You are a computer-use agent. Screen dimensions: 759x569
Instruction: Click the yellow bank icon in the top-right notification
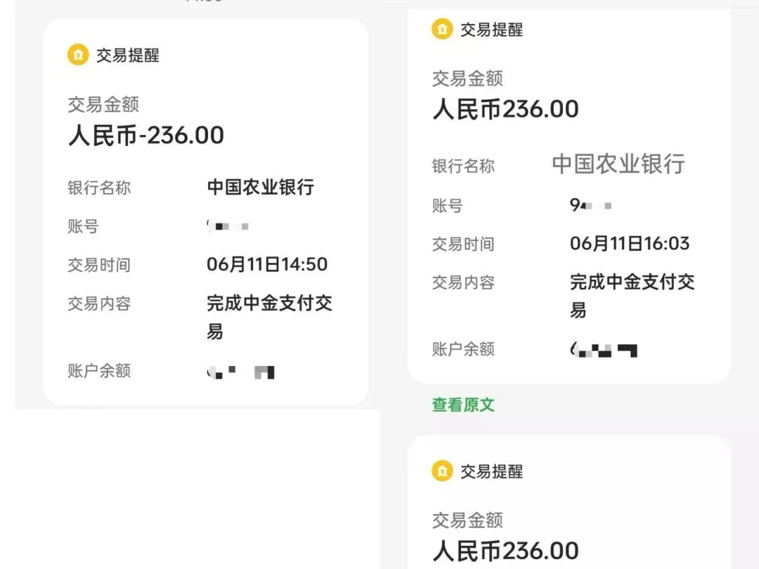443,30
